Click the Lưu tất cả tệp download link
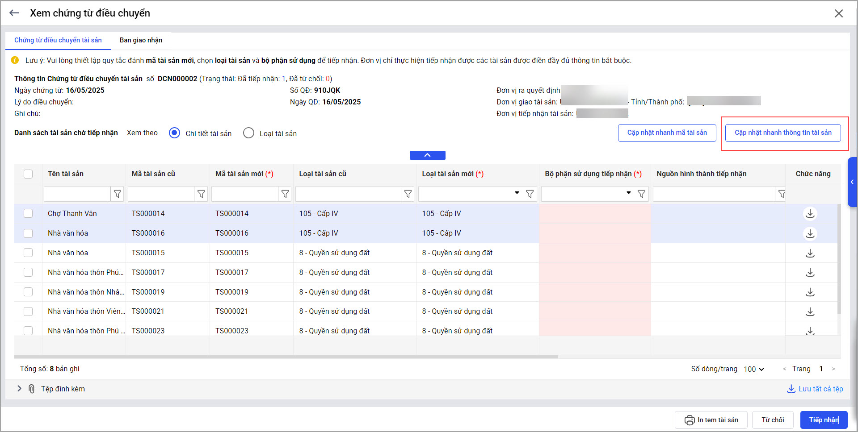This screenshot has height=432, width=858. pos(815,389)
